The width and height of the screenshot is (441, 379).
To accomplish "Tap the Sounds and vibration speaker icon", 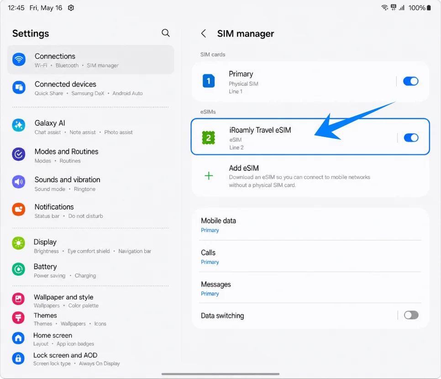I will tap(19, 182).
